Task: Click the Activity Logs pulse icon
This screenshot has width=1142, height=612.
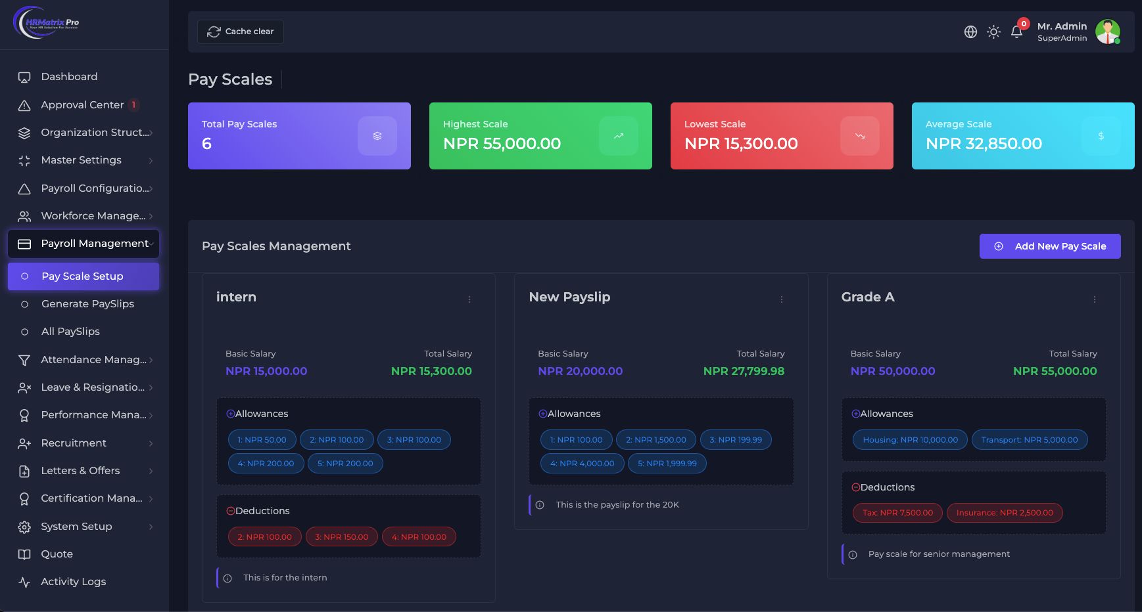Action: [x=24, y=582]
